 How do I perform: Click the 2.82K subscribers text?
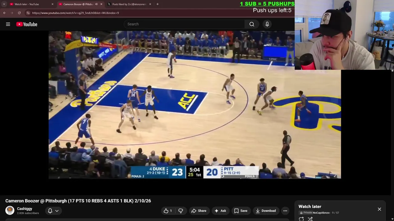(28, 213)
